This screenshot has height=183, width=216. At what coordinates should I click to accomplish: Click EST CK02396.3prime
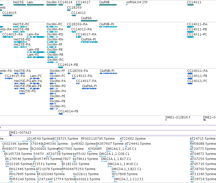[x=15, y=144]
